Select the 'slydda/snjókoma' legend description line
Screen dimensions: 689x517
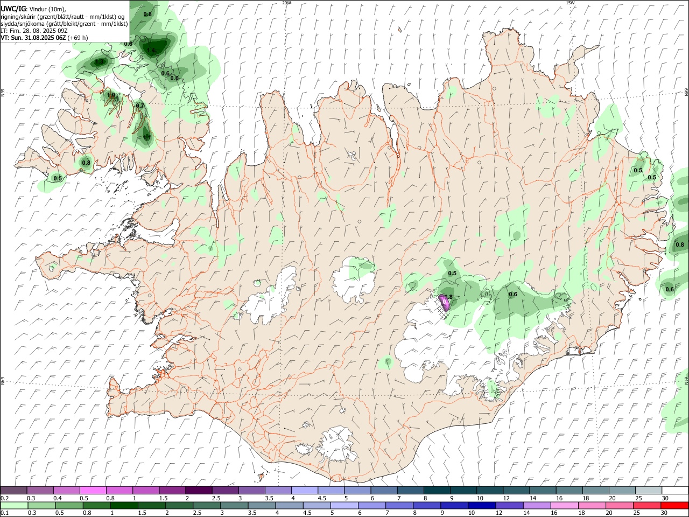pos(64,24)
